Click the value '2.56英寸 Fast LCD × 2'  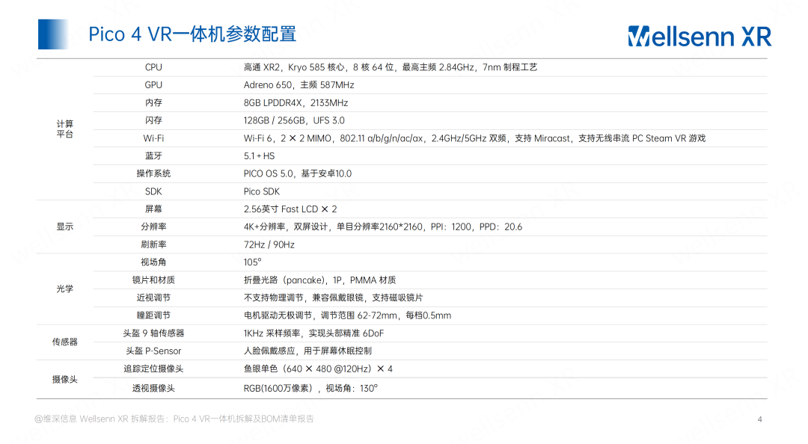(290, 209)
